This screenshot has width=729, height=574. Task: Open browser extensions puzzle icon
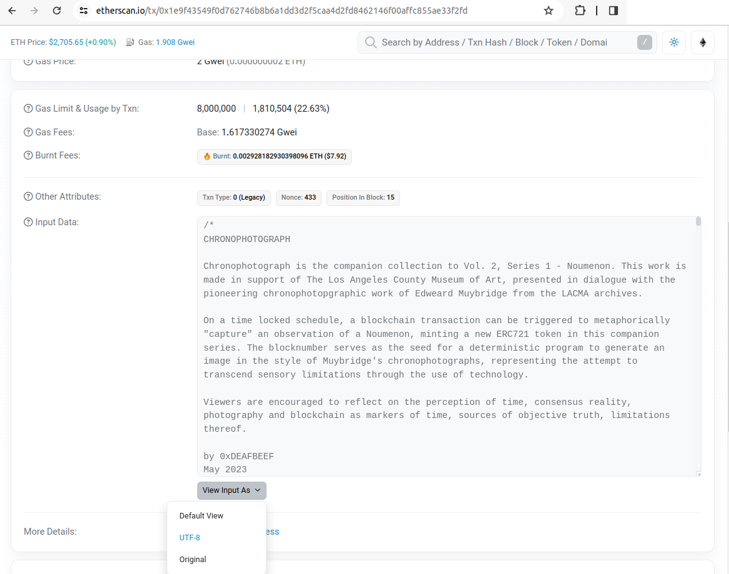click(x=580, y=10)
